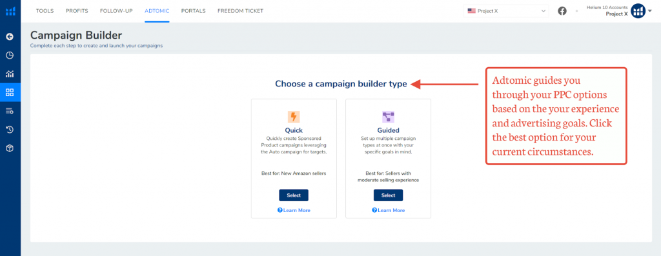Image resolution: width=661 pixels, height=256 pixels.
Task: Select the highlighted grid sidebar icon
Action: click(x=10, y=93)
